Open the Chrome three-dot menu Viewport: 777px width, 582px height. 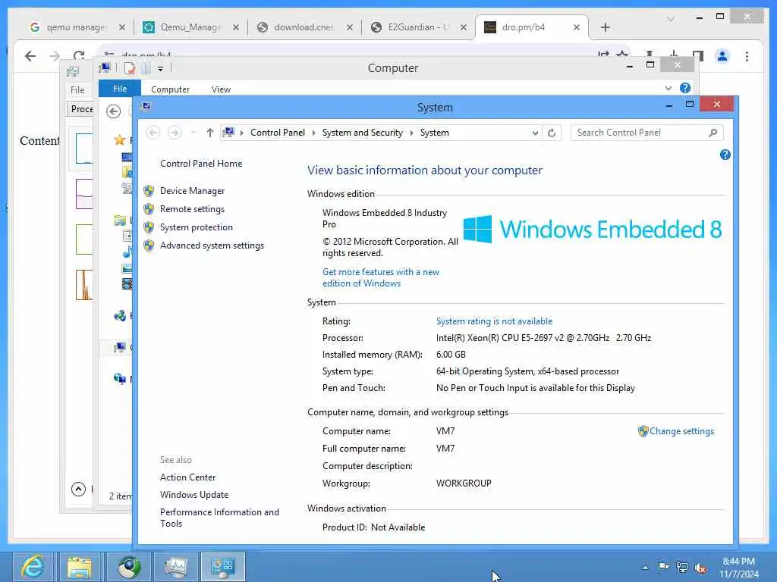tap(747, 56)
